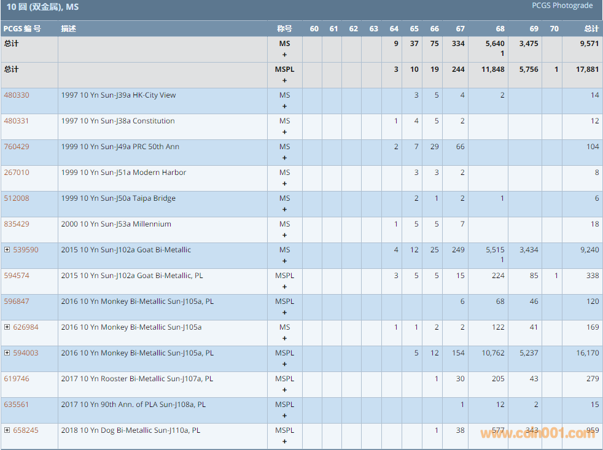Click plus icon in Constitution row grade cell
603x450 pixels.
pos(284,132)
